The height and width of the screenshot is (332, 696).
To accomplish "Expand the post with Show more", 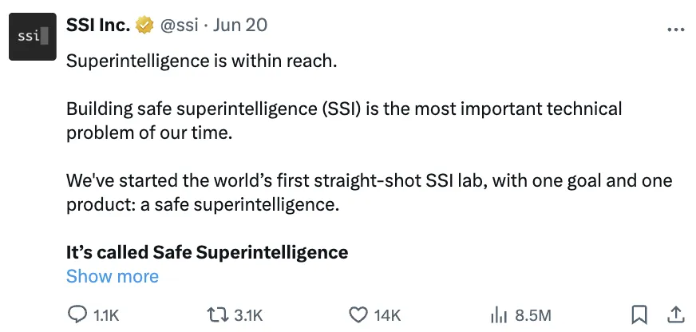I will (x=113, y=276).
